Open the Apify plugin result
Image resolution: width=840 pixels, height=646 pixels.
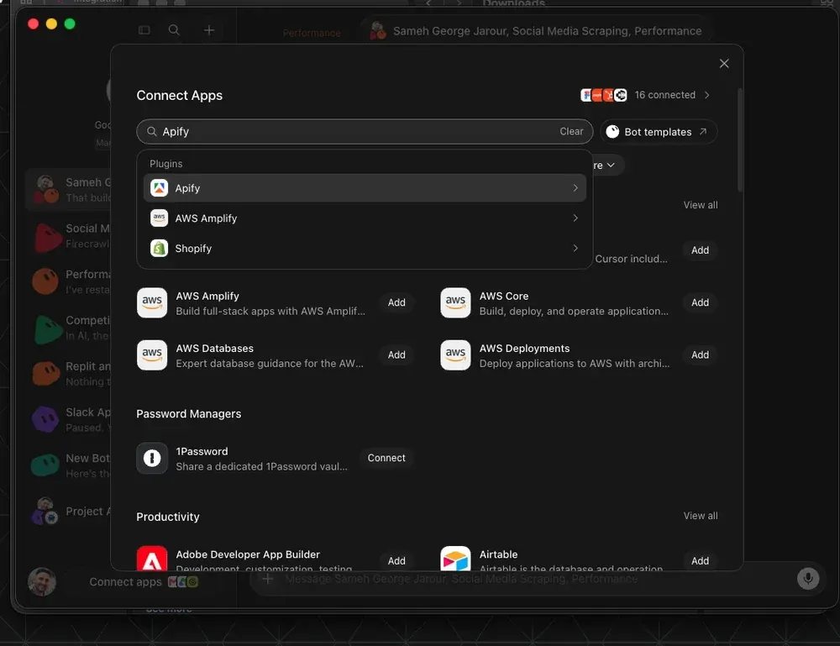point(365,188)
